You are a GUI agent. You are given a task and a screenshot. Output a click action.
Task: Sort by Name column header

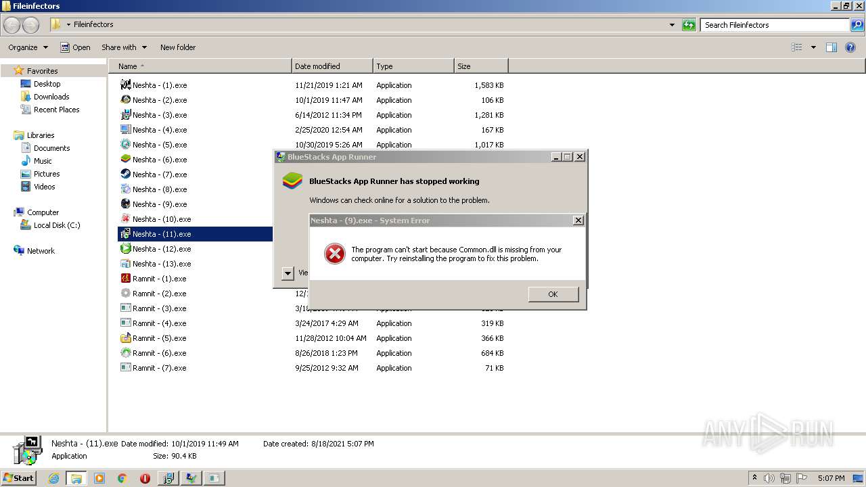coord(200,66)
